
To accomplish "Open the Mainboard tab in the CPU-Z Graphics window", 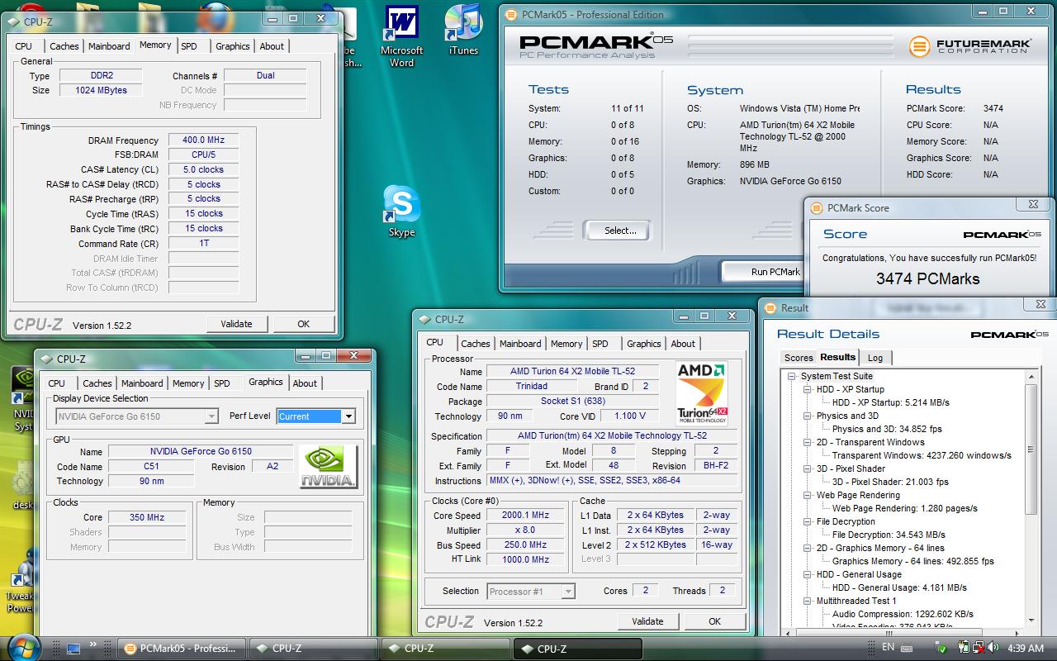I will [142, 383].
